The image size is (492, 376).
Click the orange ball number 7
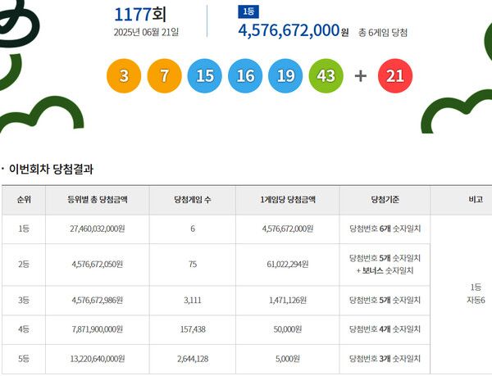pyautogui.click(x=165, y=76)
